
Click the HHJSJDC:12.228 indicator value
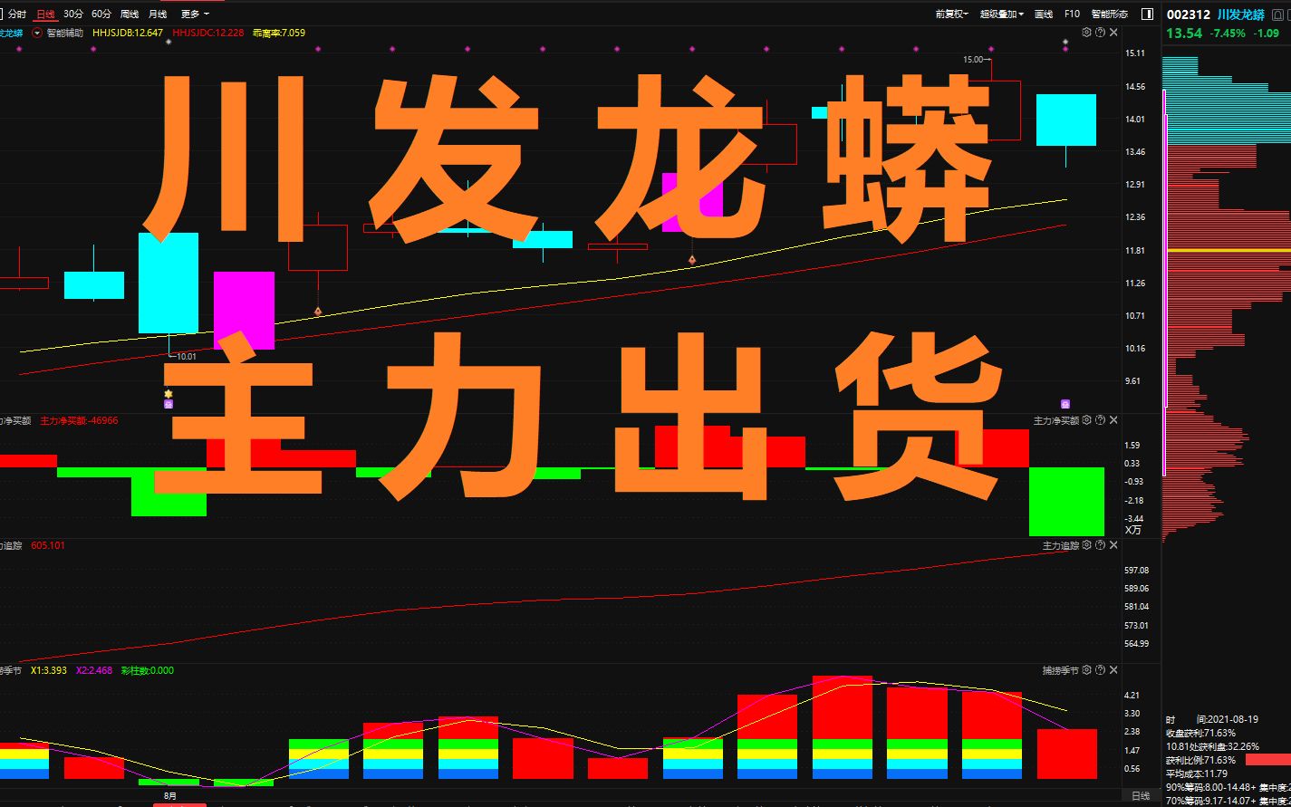(207, 33)
